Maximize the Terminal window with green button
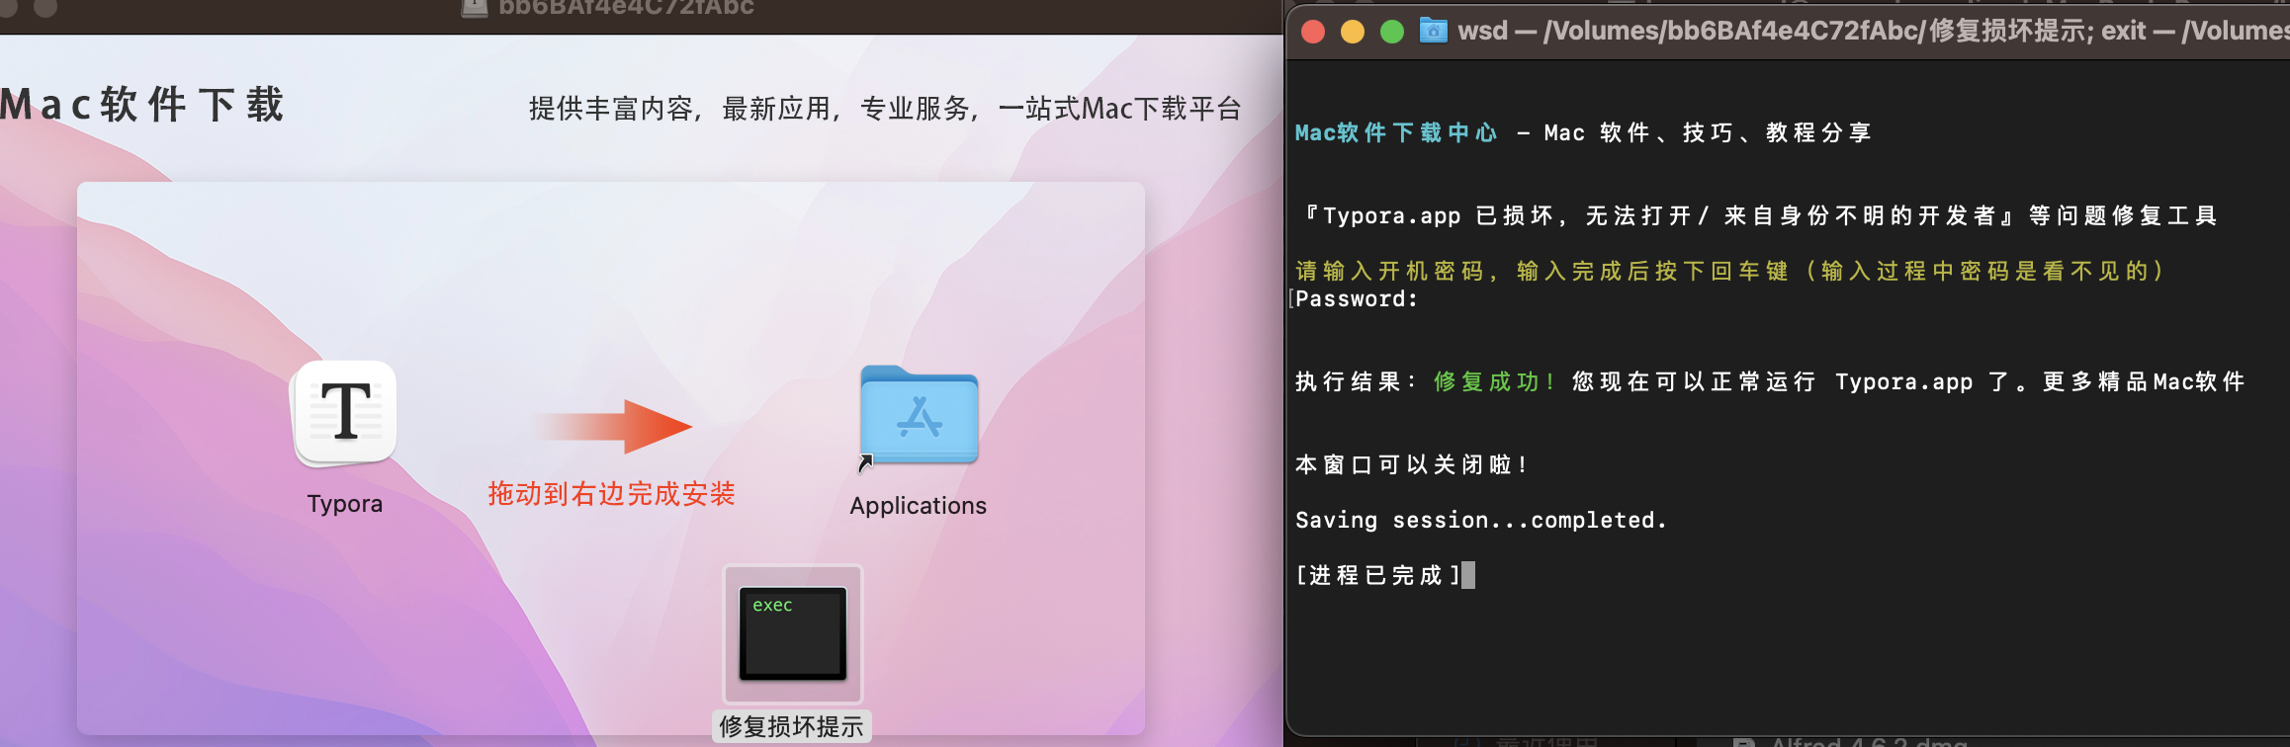 click(1392, 32)
